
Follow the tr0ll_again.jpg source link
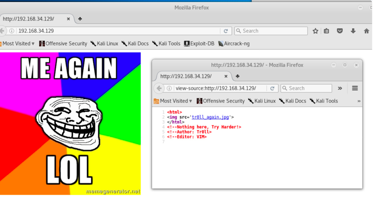pos(210,117)
